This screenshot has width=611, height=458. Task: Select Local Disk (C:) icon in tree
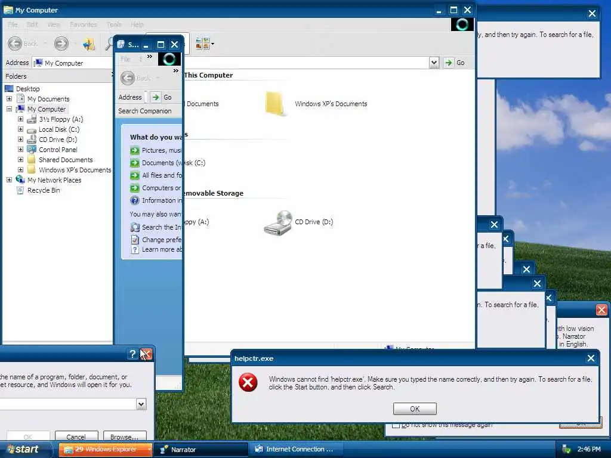point(32,129)
